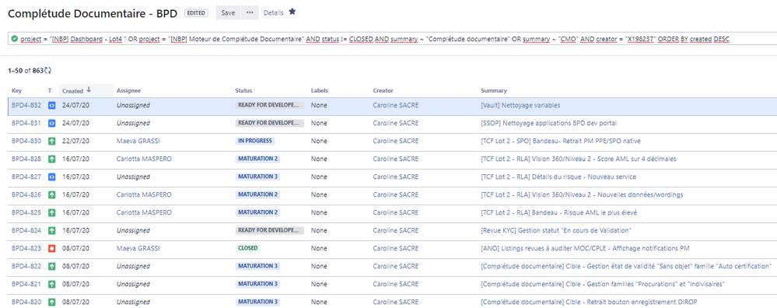This screenshot has width=777, height=308.
Task: Click MATURATION 3 status of BPD4-827
Action: [257, 177]
